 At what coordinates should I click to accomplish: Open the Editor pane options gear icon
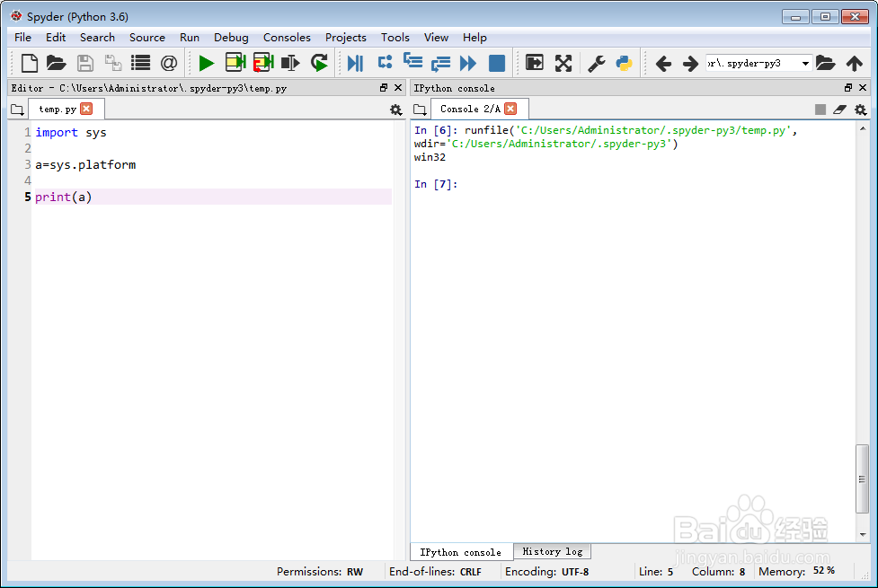coord(396,110)
